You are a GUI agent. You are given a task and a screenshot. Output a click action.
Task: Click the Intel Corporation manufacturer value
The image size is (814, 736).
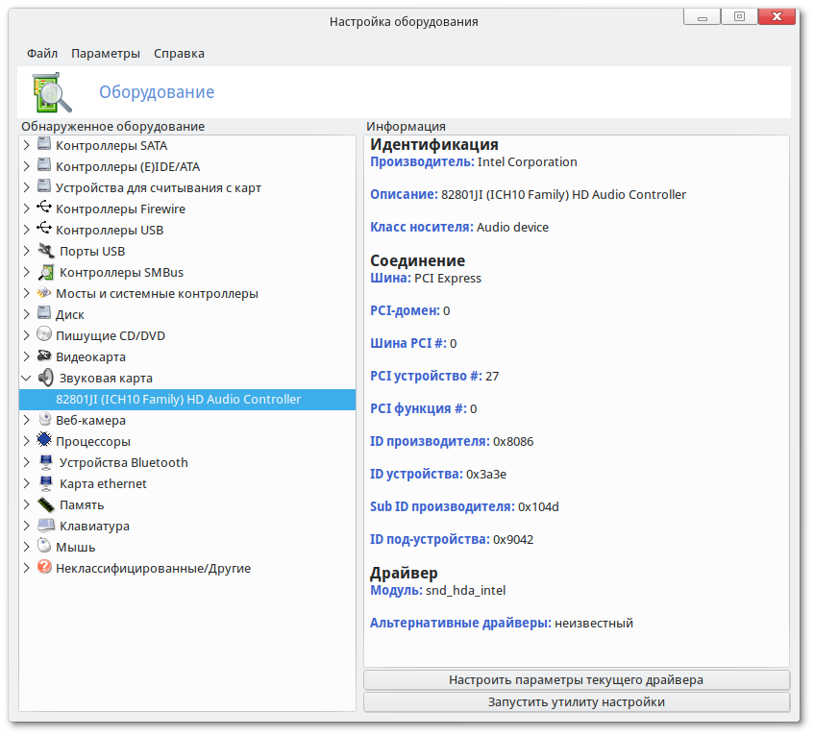pyautogui.click(x=527, y=162)
